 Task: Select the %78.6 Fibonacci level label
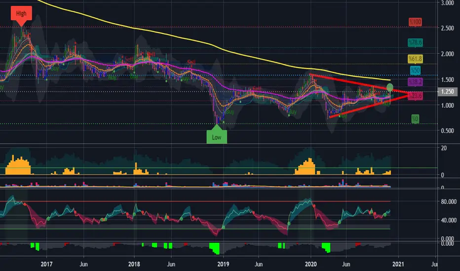(415, 43)
